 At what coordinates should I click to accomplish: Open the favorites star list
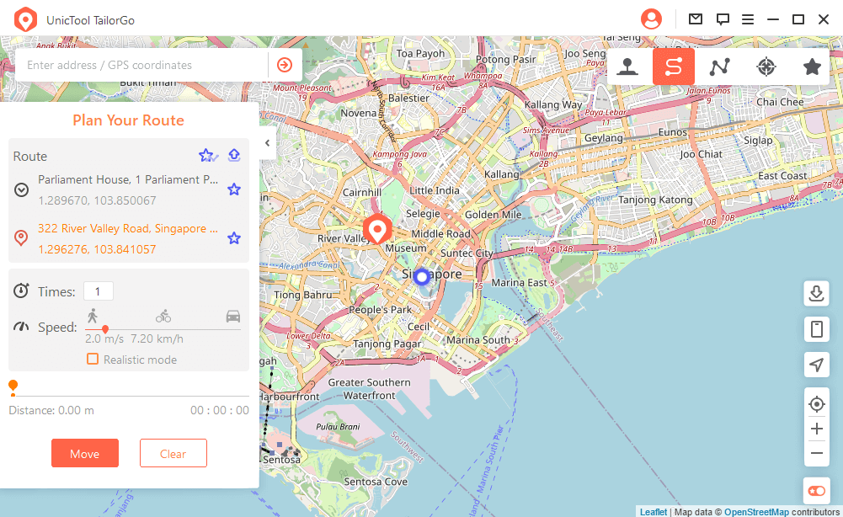tap(812, 67)
